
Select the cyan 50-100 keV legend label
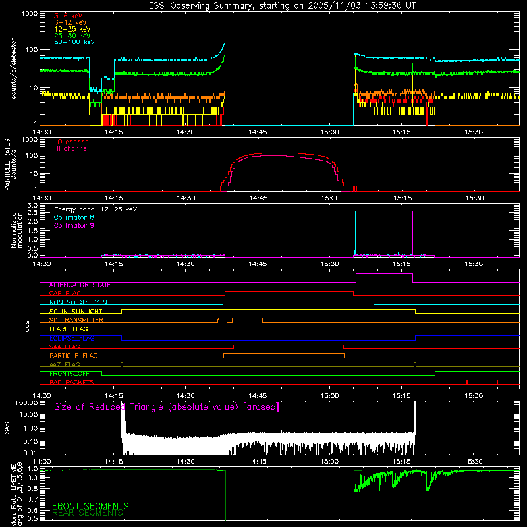[74, 42]
